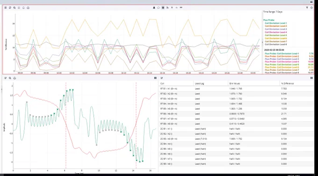Open the filter funnel icon
Screen dimensions: 318x176
pos(307,7)
